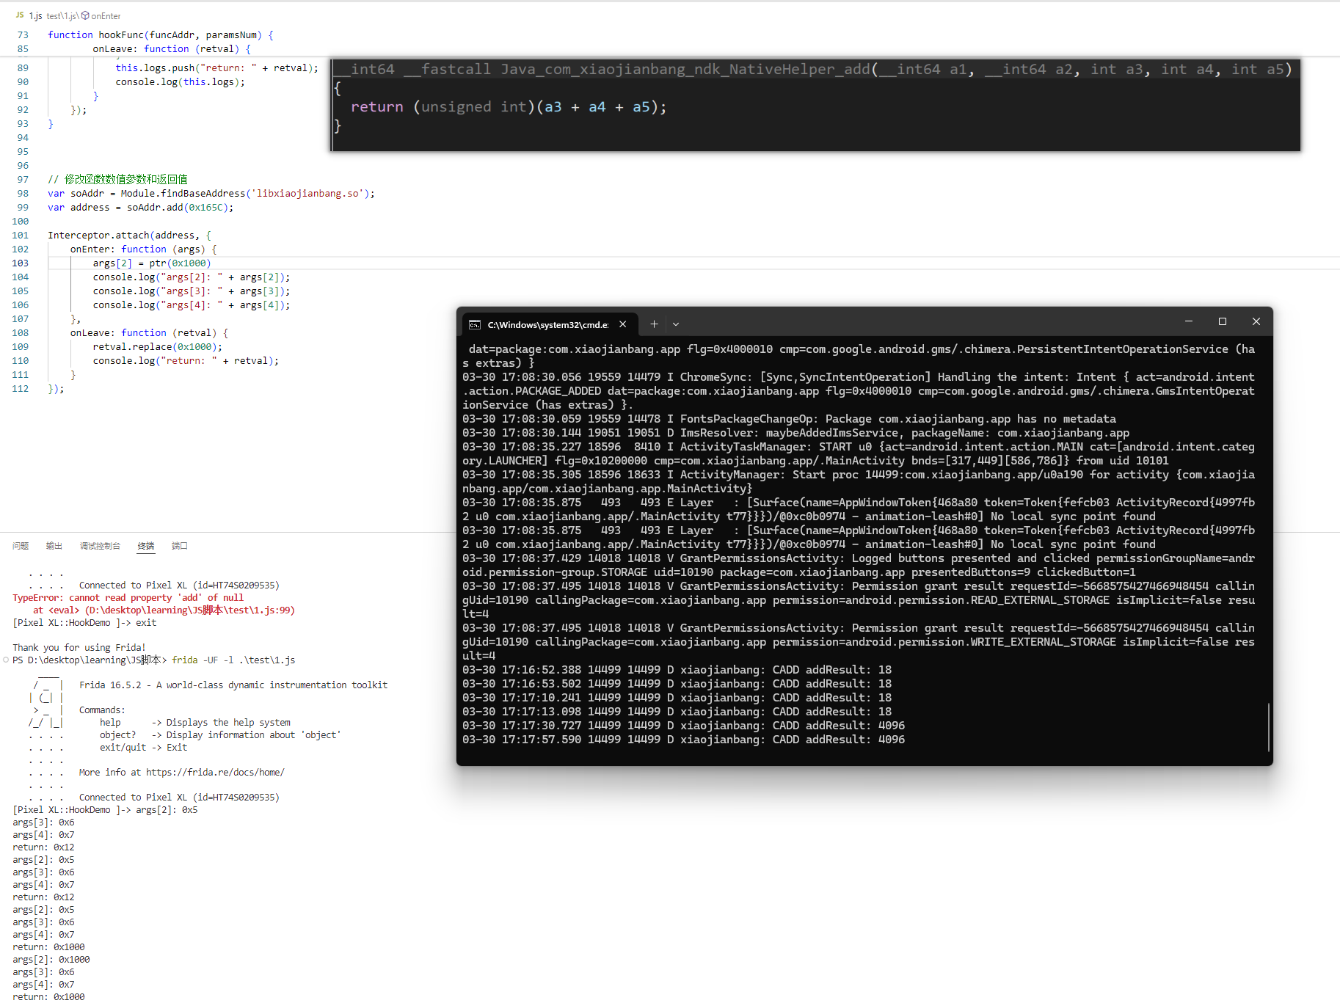This screenshot has width=1340, height=1003.
Task: Open the test\1.js breadcrumb path
Action: pos(62,15)
